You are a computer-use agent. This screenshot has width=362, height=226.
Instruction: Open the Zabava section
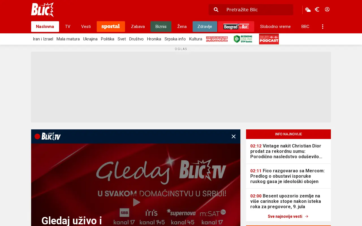(138, 27)
